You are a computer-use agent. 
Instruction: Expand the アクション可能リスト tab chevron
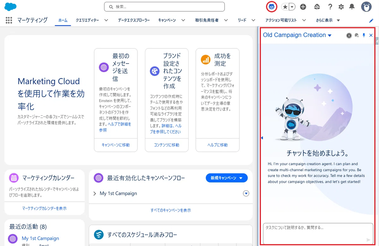304,20
